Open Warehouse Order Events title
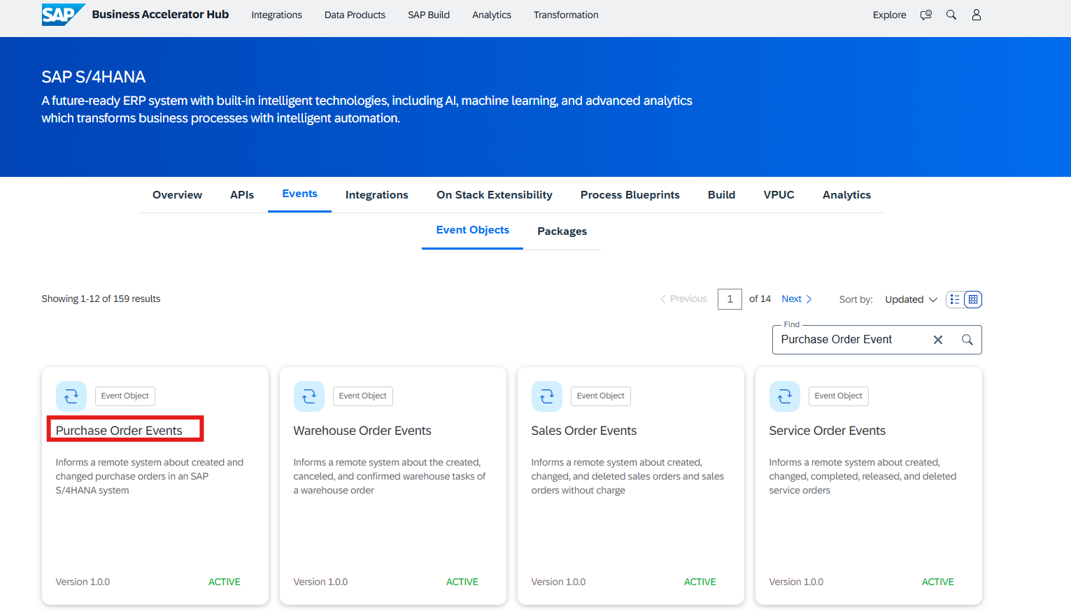Viewport: 1071px width, 611px height. tap(362, 431)
